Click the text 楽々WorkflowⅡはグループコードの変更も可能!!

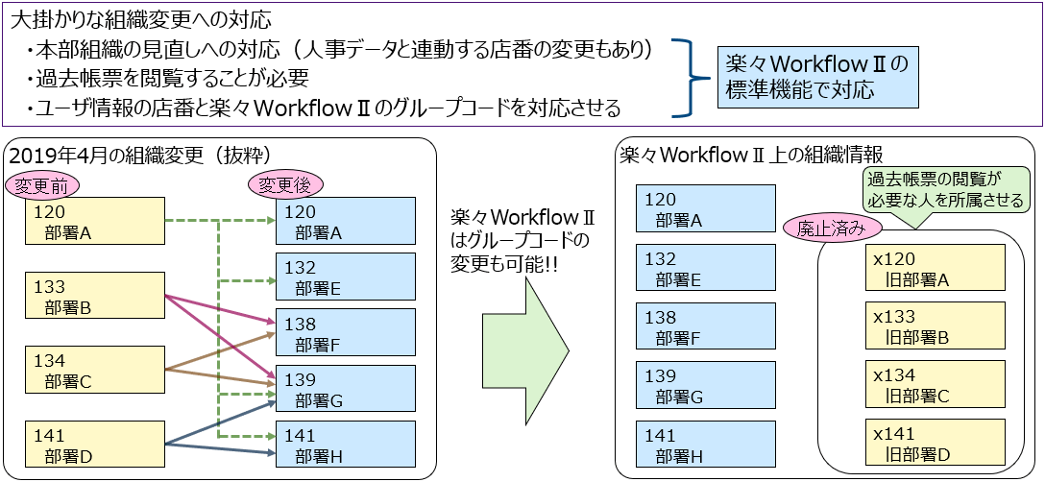[x=523, y=241]
